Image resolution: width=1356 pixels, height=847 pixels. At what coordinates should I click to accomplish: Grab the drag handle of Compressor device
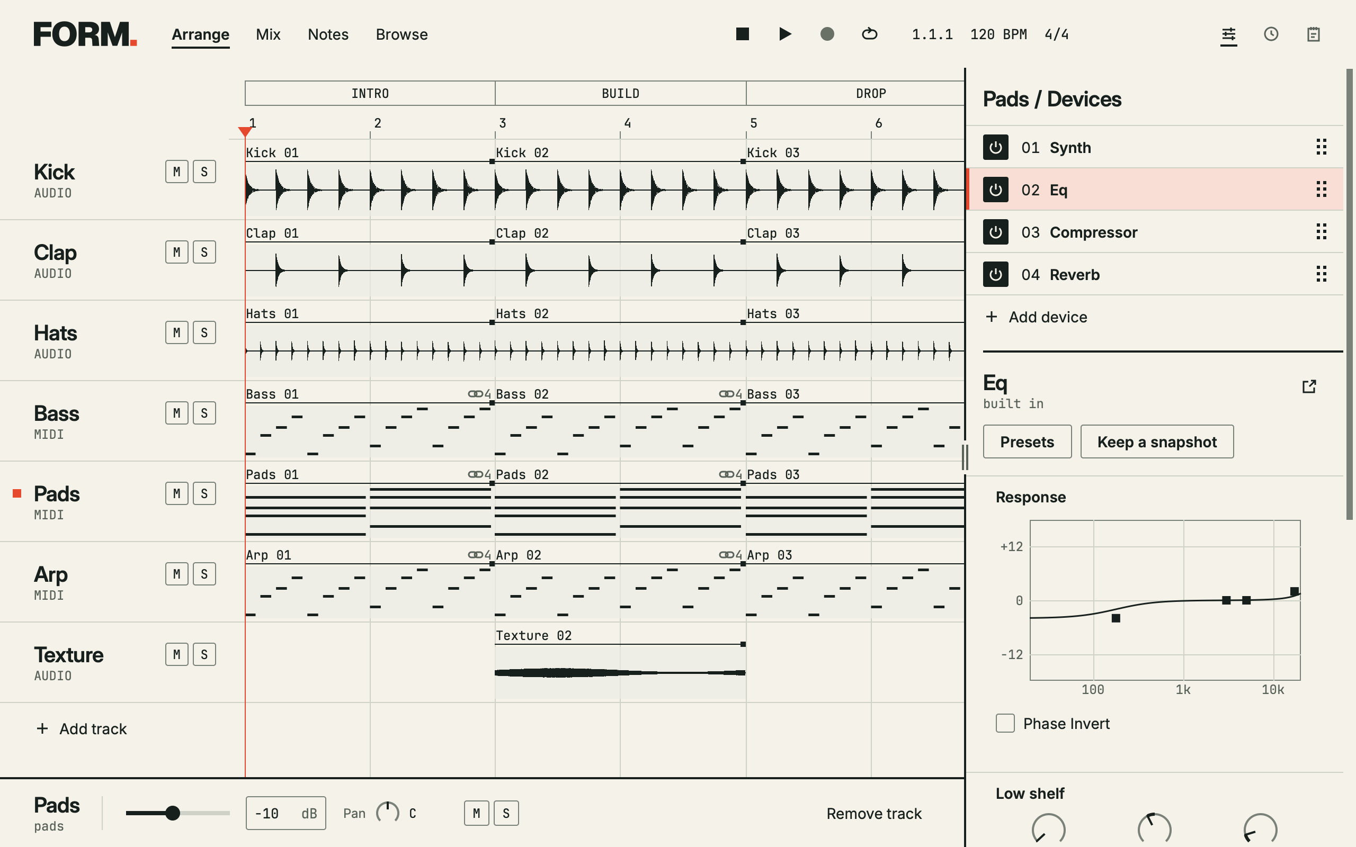point(1321,232)
